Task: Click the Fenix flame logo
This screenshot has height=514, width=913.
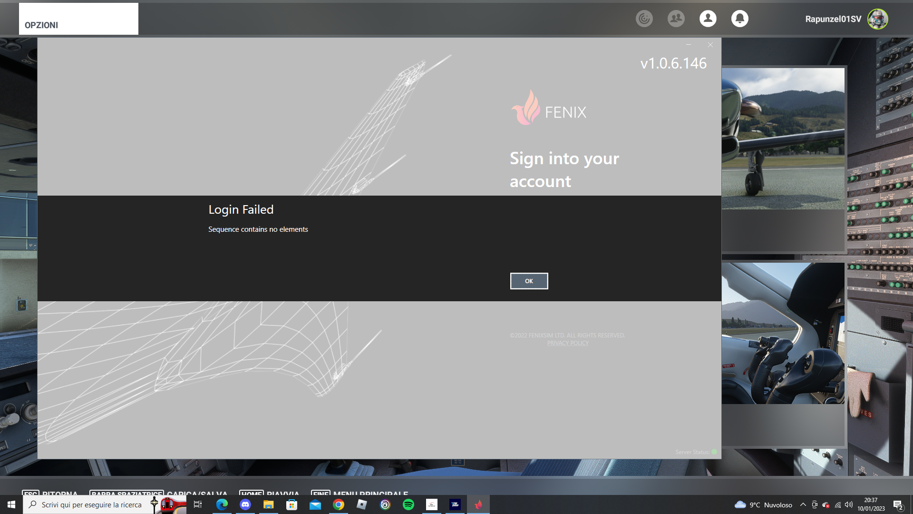Action: [x=526, y=108]
